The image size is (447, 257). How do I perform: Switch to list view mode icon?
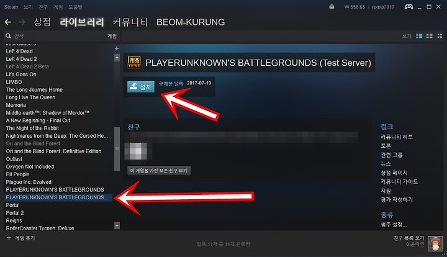pos(430,36)
